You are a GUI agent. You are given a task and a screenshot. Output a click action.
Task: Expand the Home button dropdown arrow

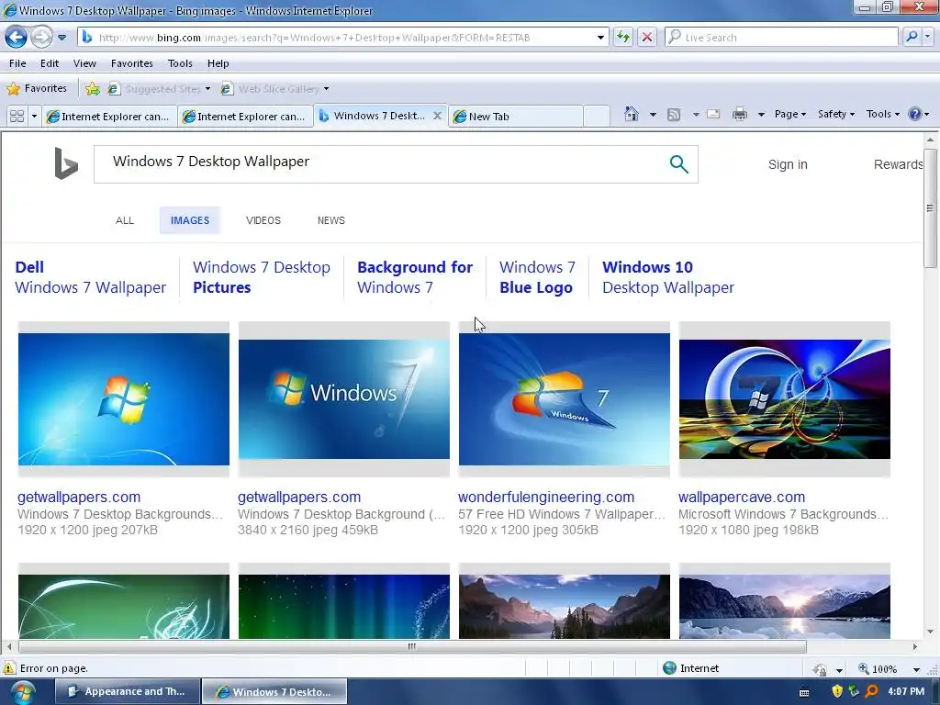[x=653, y=114]
